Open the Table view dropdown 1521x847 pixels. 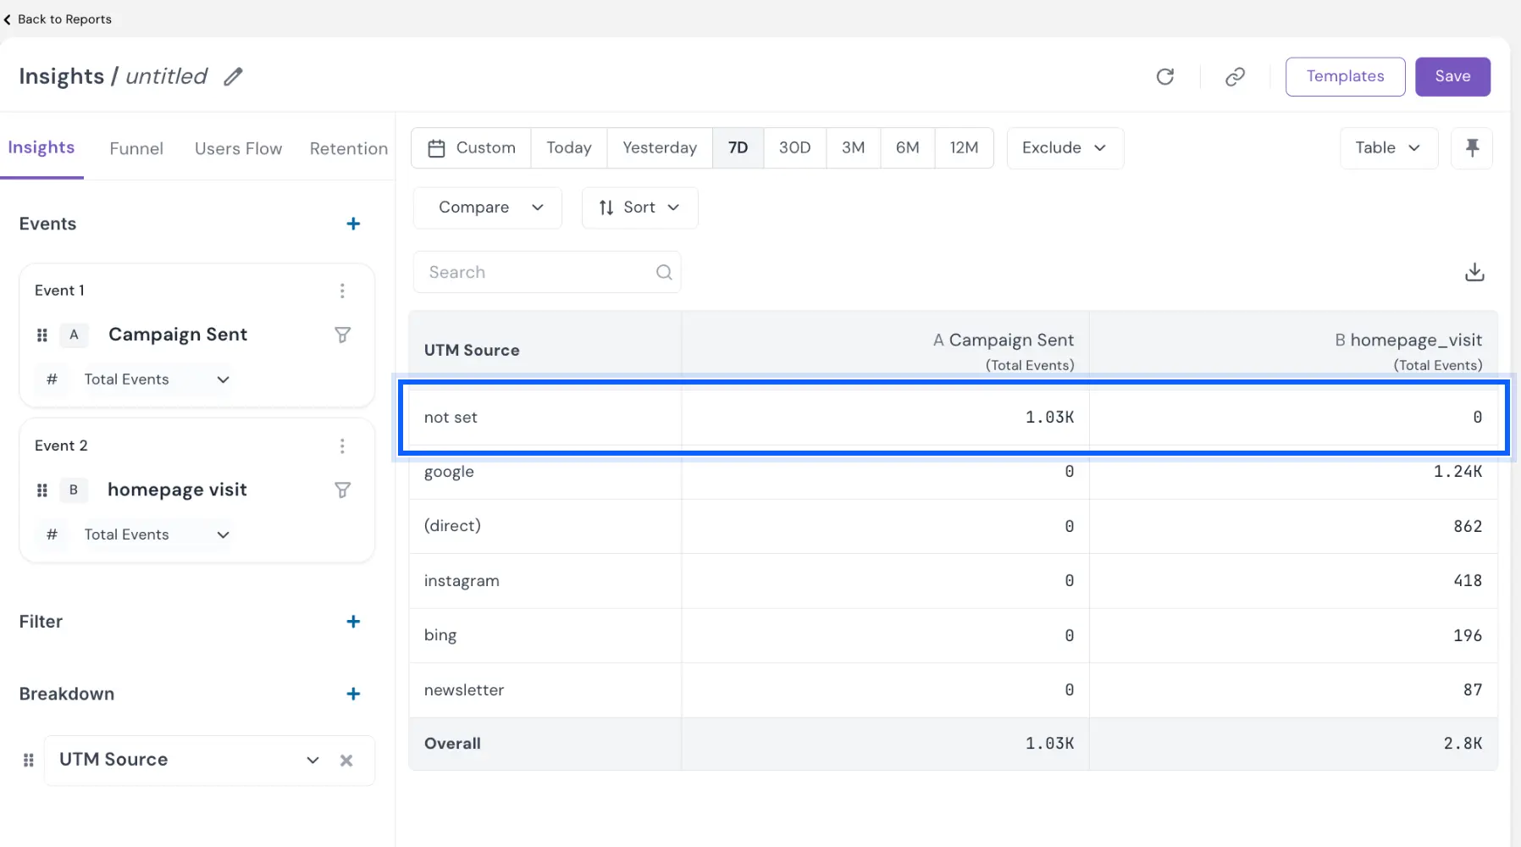pyautogui.click(x=1389, y=148)
